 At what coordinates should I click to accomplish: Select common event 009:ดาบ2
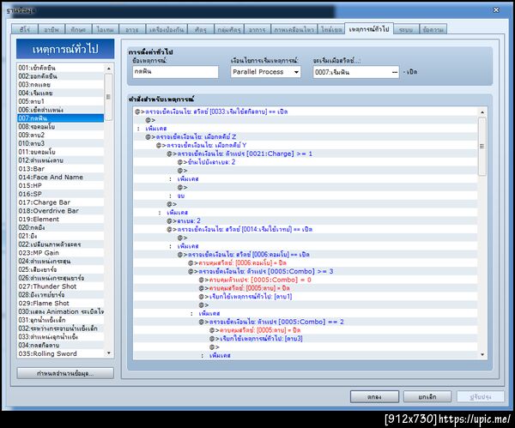tap(60, 135)
